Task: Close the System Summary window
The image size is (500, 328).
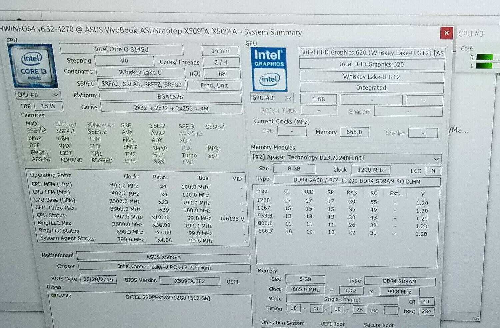Action: coord(446,33)
